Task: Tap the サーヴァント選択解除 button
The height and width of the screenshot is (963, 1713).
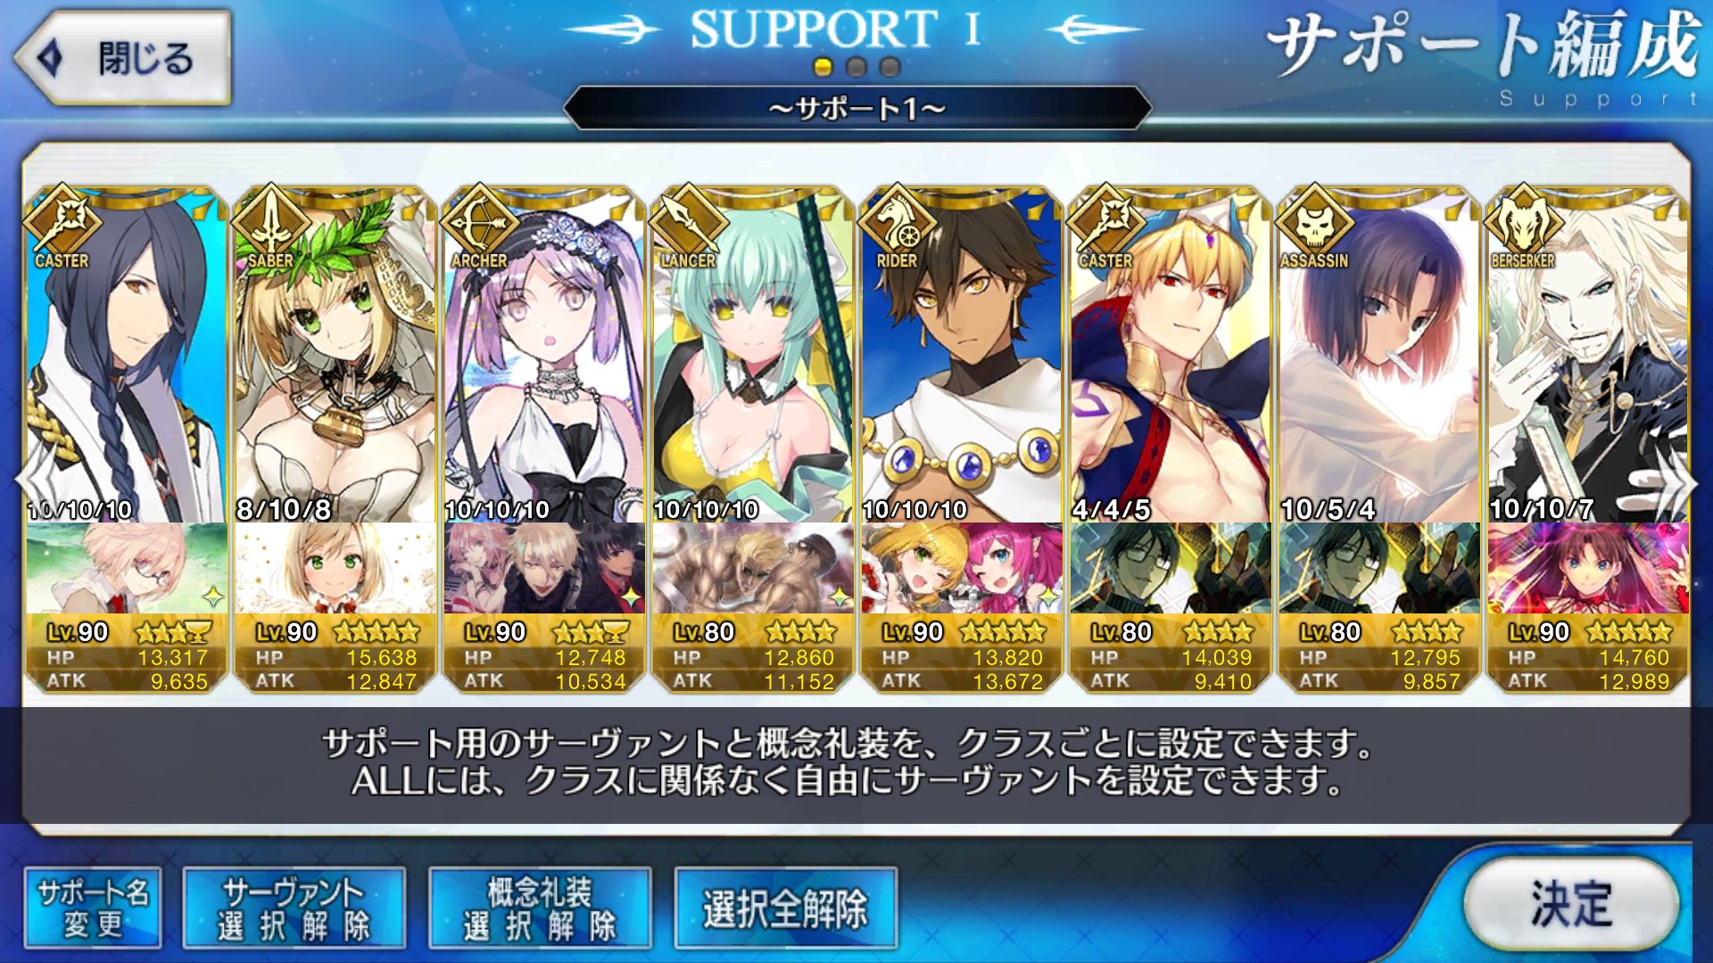Action: [x=294, y=908]
